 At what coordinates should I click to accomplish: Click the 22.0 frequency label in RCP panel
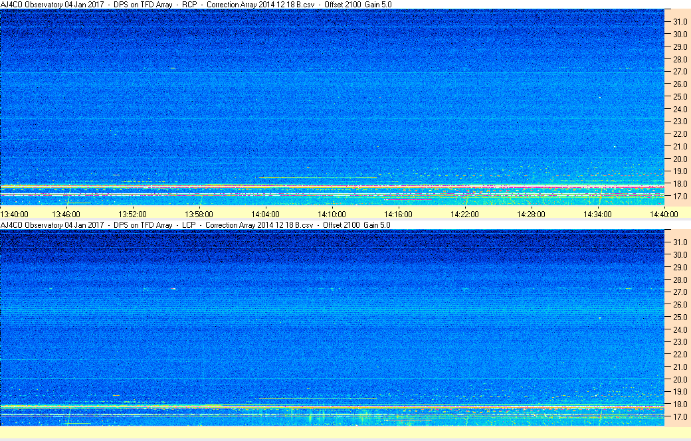pyautogui.click(x=680, y=134)
